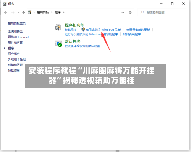Open 控制面板主页 link
Image resolution: width=191 pixels, height=152 pixels.
point(17,23)
